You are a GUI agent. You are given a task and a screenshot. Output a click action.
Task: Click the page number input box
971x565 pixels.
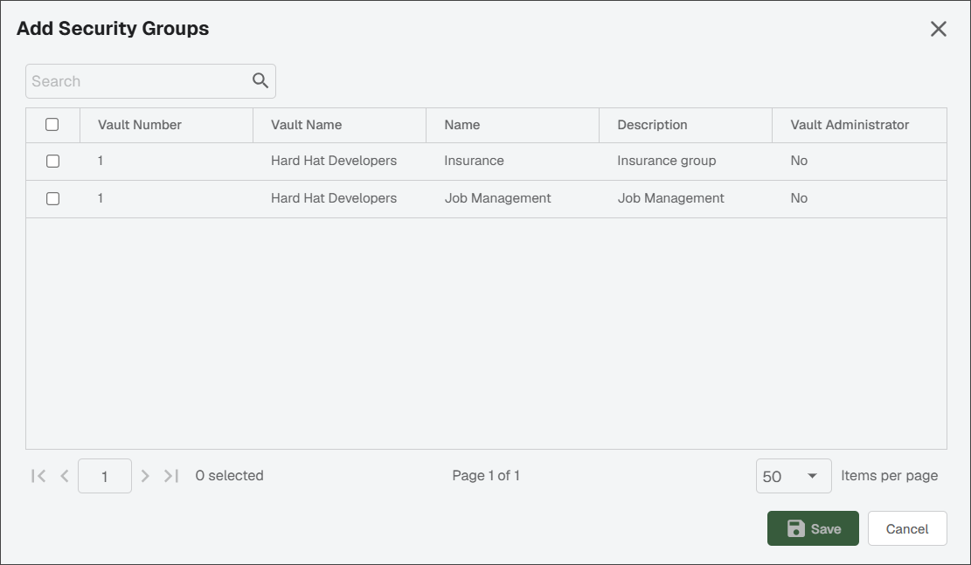(105, 476)
